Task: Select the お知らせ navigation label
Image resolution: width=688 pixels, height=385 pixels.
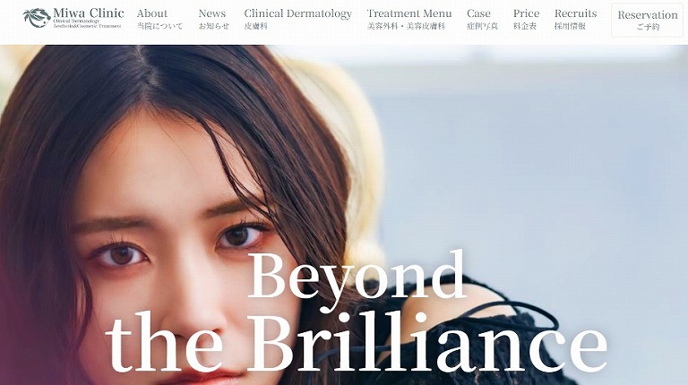Action: coord(214,26)
